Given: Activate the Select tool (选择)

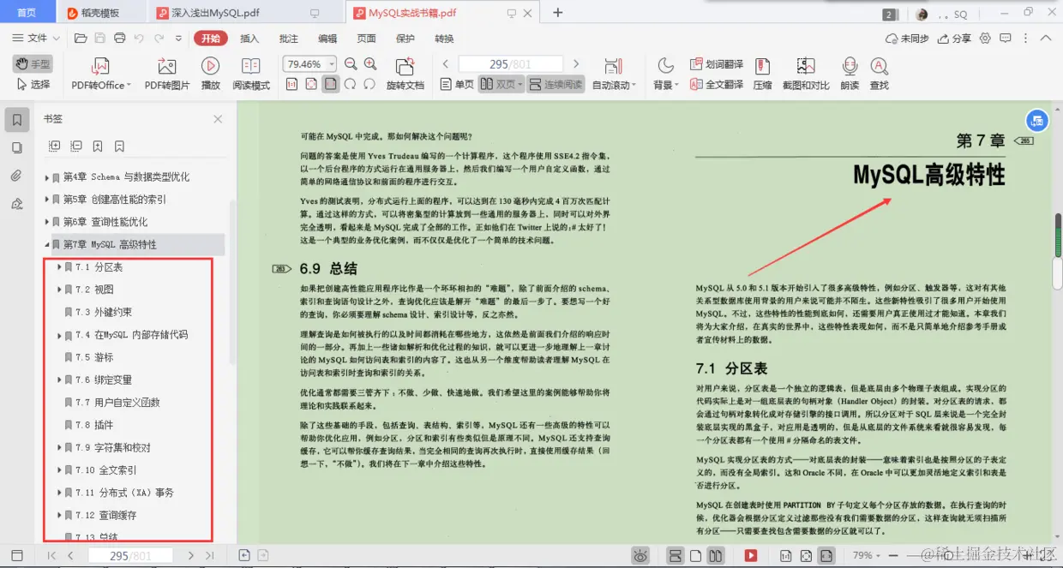Looking at the screenshot, I should pos(33,85).
